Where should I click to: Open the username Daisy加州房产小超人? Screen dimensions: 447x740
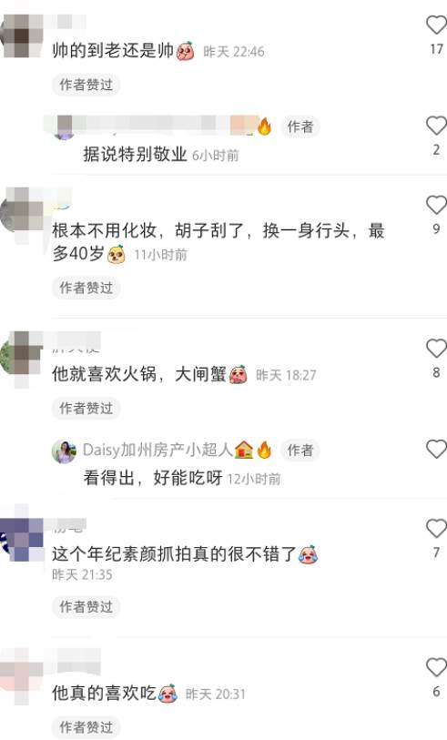157,450
